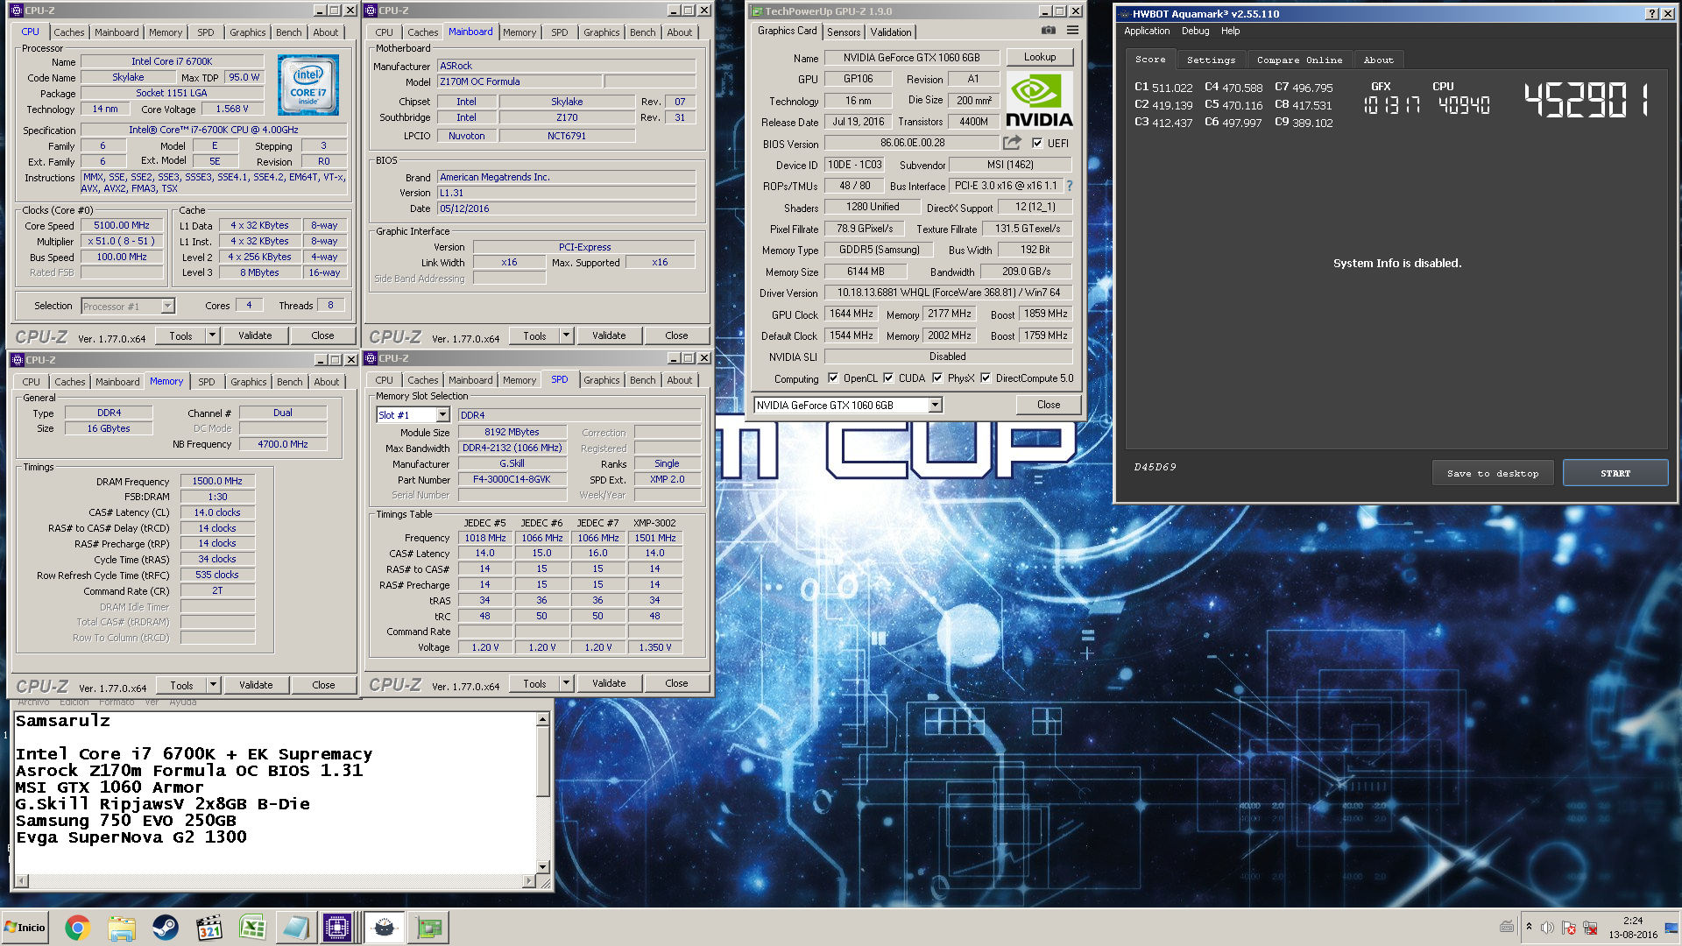This screenshot has width=1682, height=946.
Task: Click the NVIDIA logo in GPU-Z
Action: [1039, 101]
